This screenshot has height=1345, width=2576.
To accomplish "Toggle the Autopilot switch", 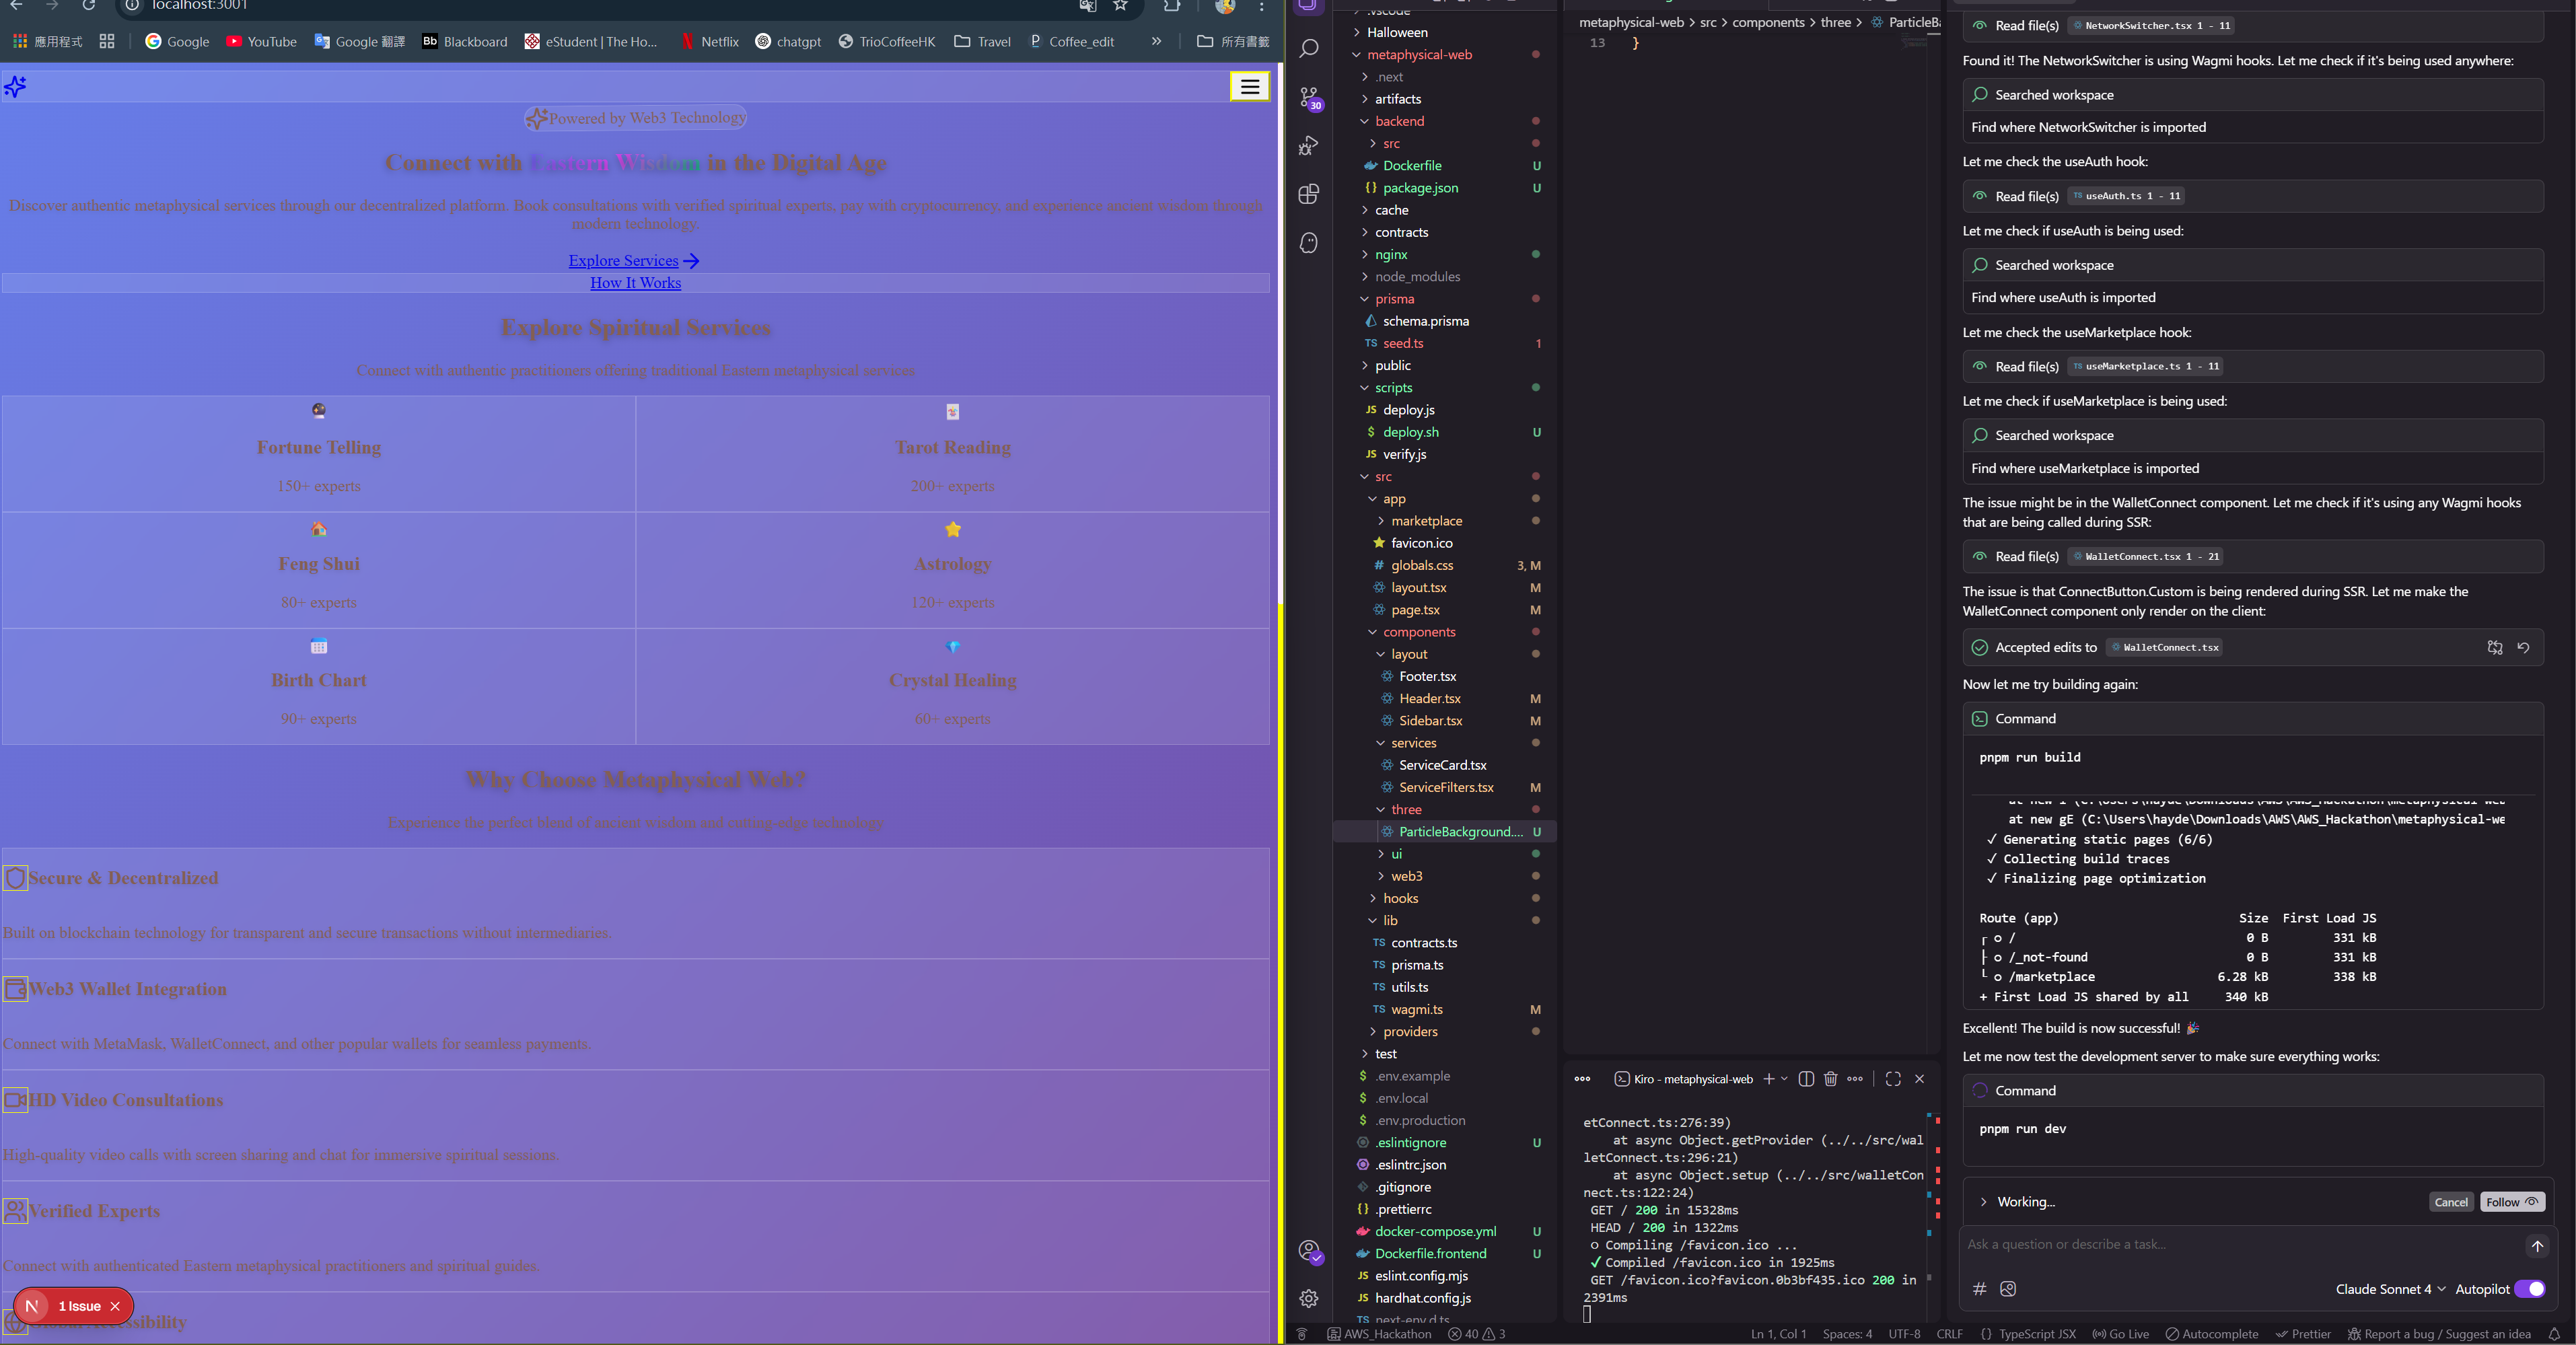I will [x=2529, y=1289].
